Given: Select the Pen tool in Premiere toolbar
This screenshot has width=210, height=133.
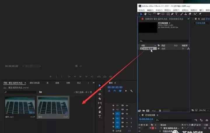Looking at the screenshot, I should (x=100, y=107).
